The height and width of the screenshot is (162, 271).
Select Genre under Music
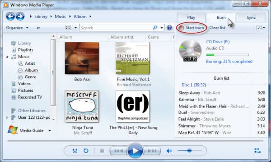30,77
